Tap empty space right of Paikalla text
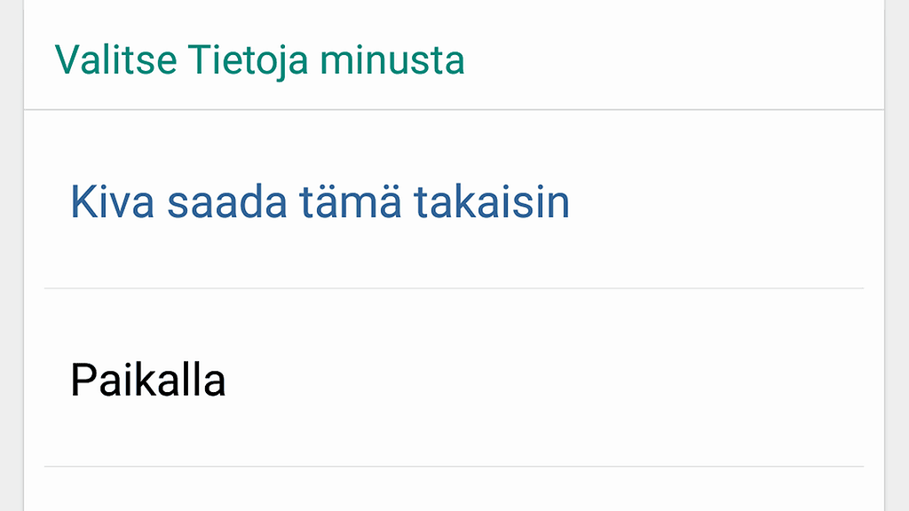The width and height of the screenshot is (909, 511). click(533, 380)
